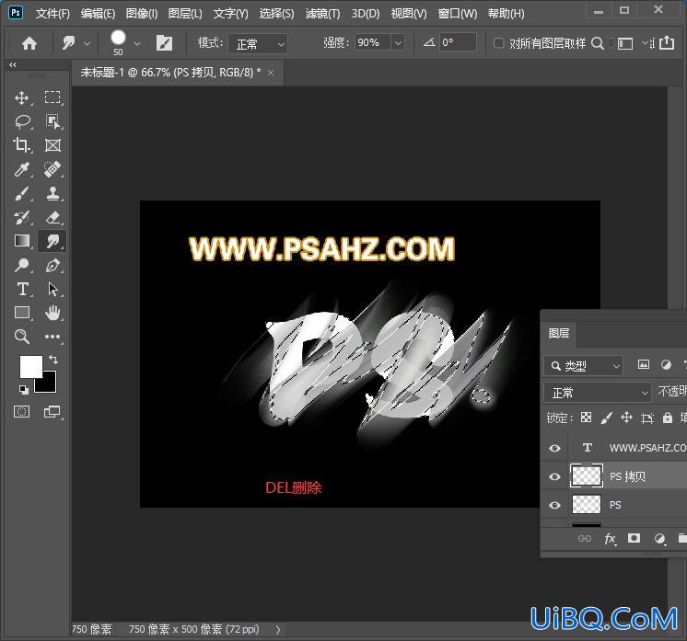Change the screen mode

(x=52, y=412)
